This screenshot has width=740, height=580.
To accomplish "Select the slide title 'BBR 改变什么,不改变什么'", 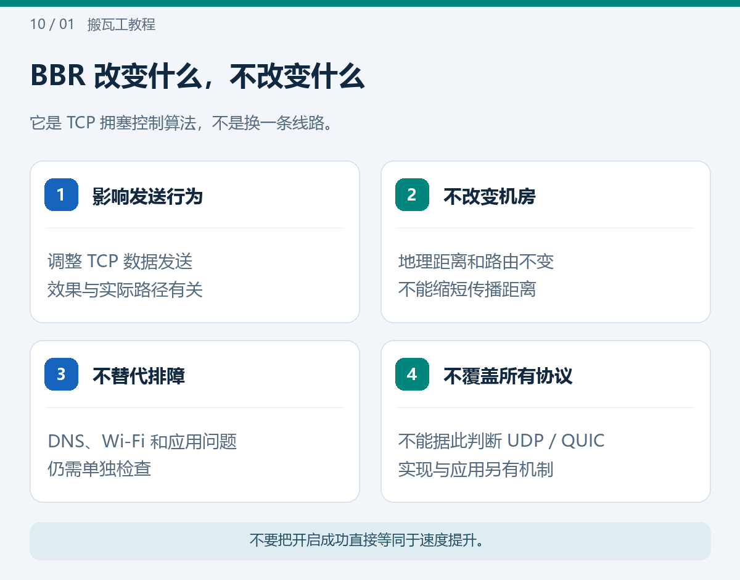I will pyautogui.click(x=197, y=77).
